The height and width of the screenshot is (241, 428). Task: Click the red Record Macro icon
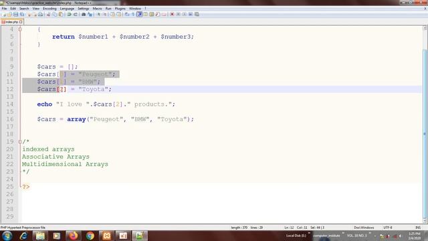(172, 14)
